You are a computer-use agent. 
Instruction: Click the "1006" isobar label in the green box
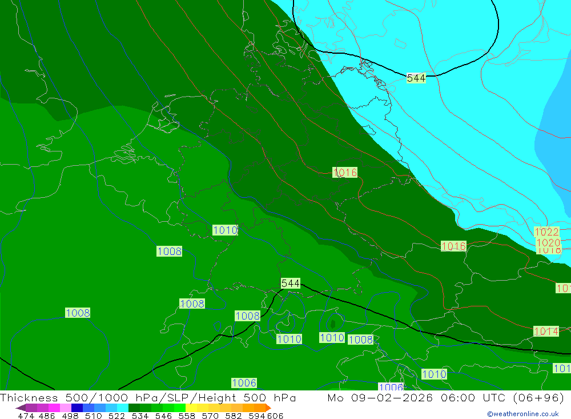[244, 383]
